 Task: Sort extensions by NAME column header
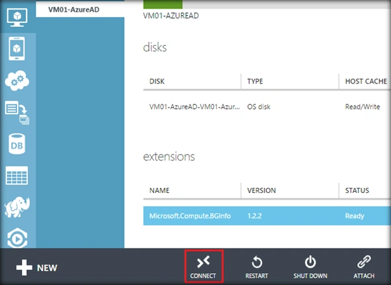pyautogui.click(x=159, y=190)
